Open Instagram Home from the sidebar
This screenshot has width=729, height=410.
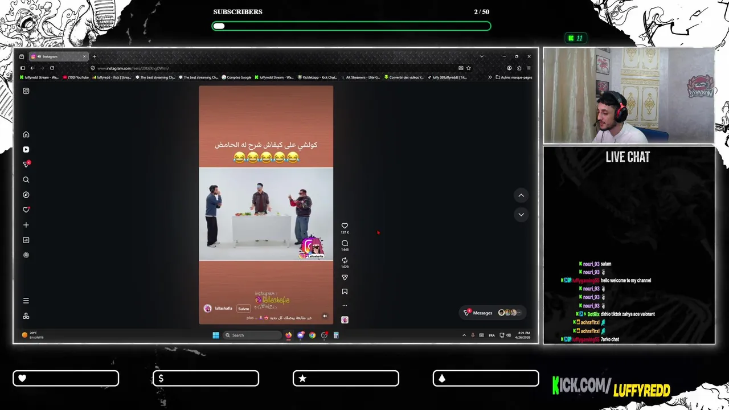[x=26, y=134]
